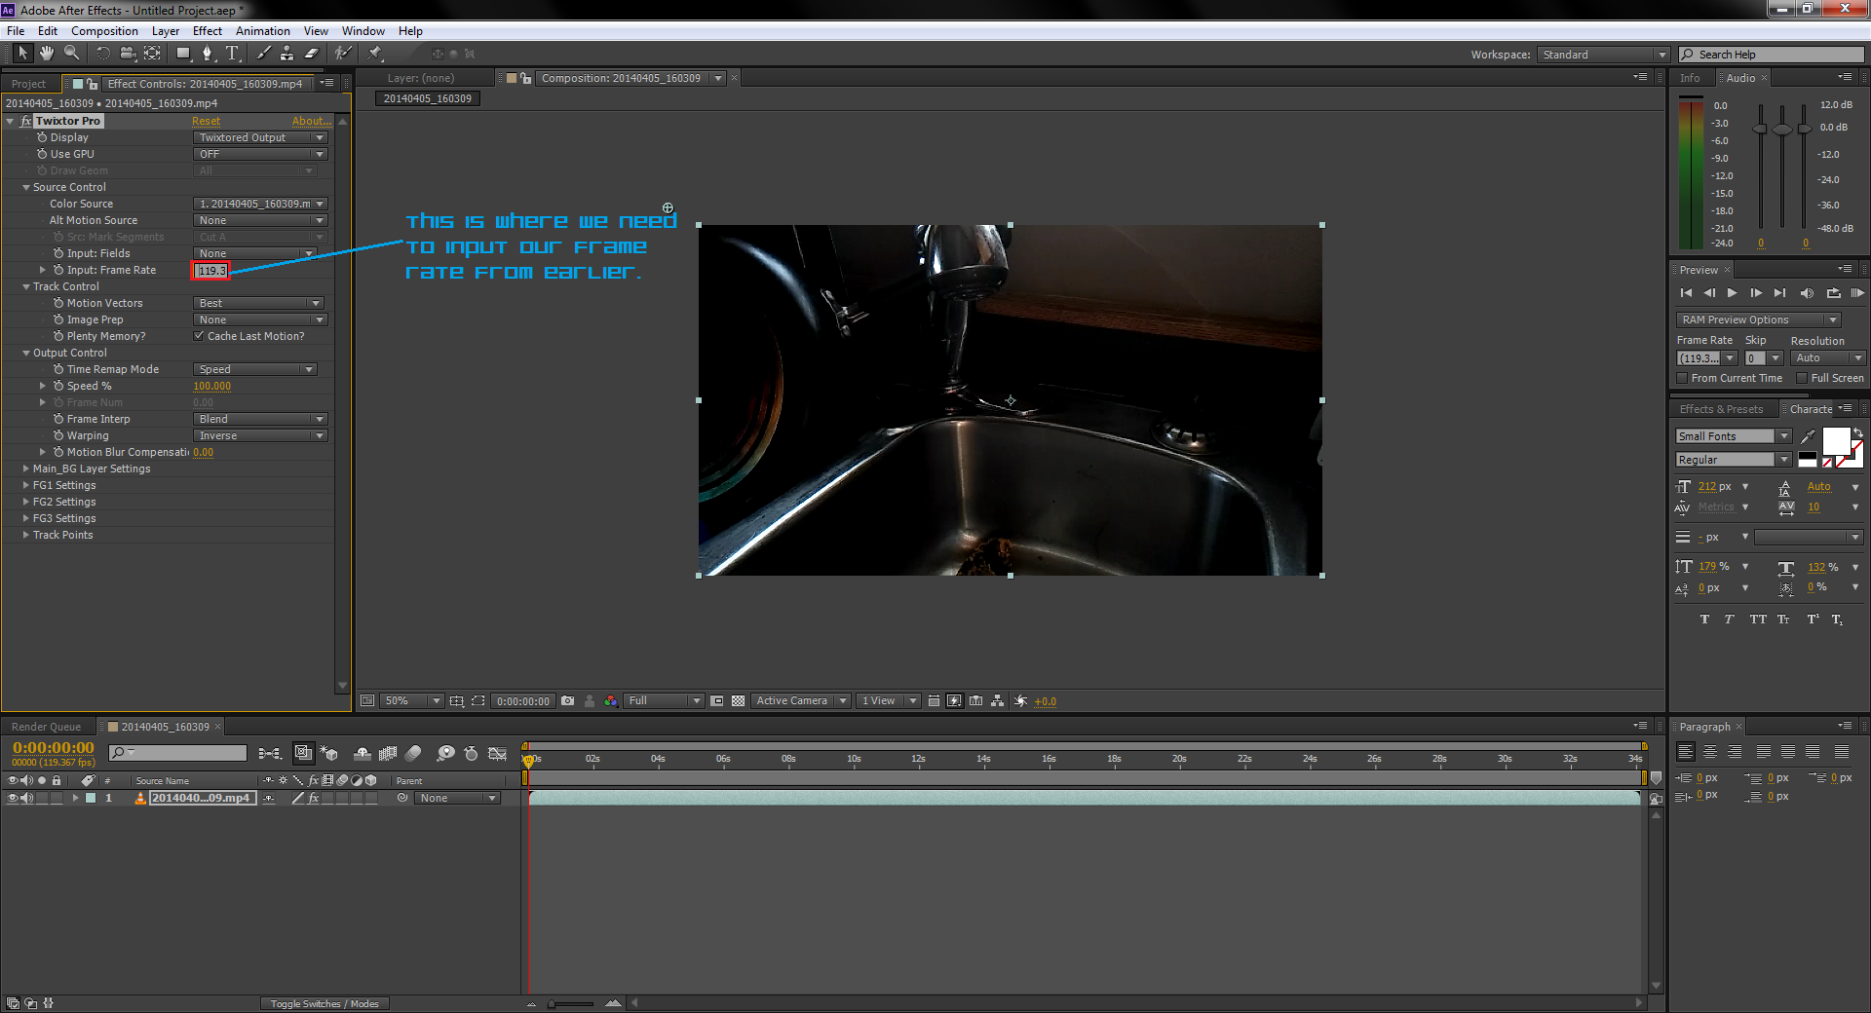Toggle Composition viewer lock icon

[x=525, y=78]
